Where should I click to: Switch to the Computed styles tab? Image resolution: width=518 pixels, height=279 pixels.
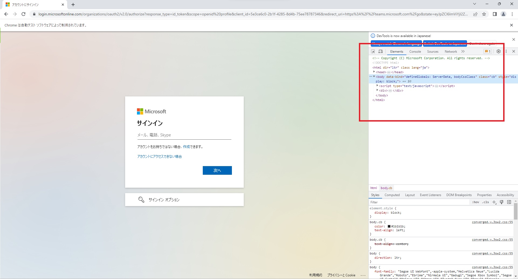tap(392, 195)
